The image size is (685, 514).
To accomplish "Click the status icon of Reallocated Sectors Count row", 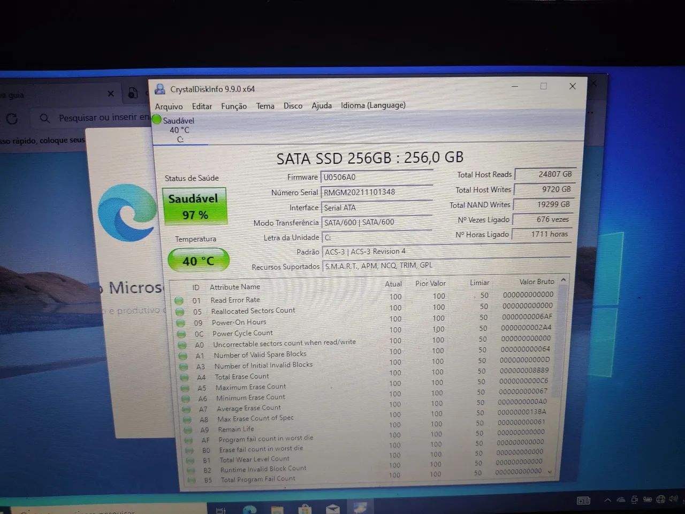I will pyautogui.click(x=180, y=312).
